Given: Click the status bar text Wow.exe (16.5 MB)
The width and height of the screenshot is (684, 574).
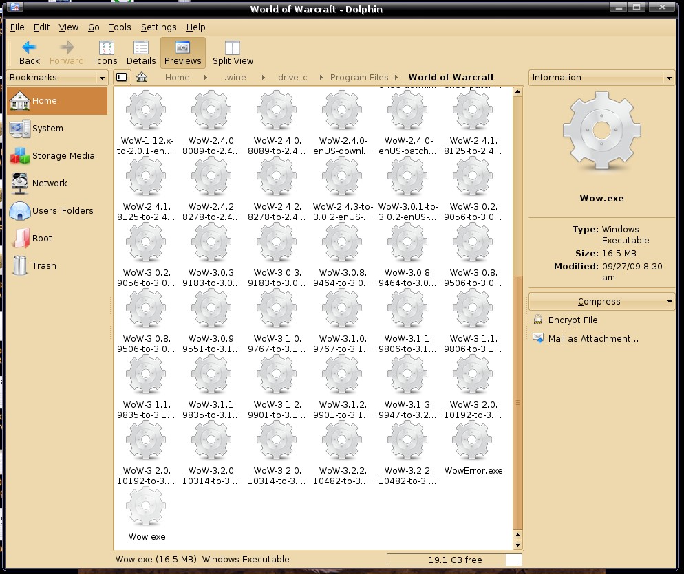Looking at the screenshot, I should 156,559.
